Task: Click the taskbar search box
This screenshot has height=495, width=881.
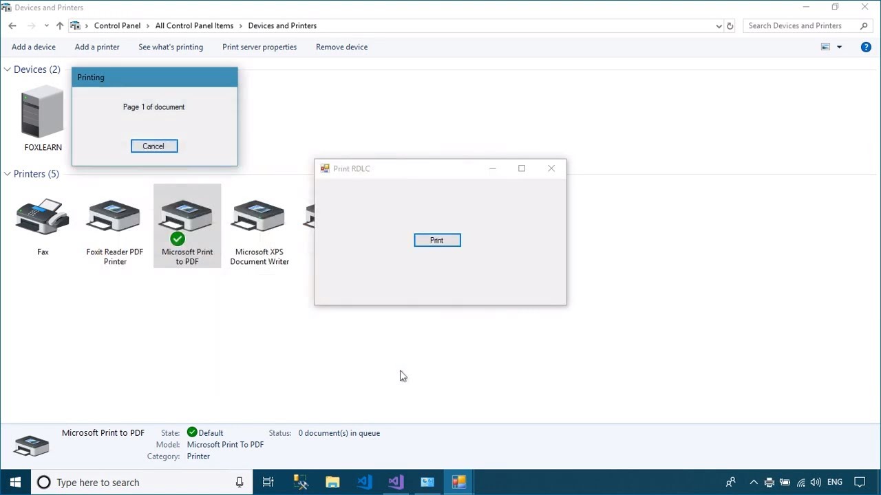Action: [141, 482]
